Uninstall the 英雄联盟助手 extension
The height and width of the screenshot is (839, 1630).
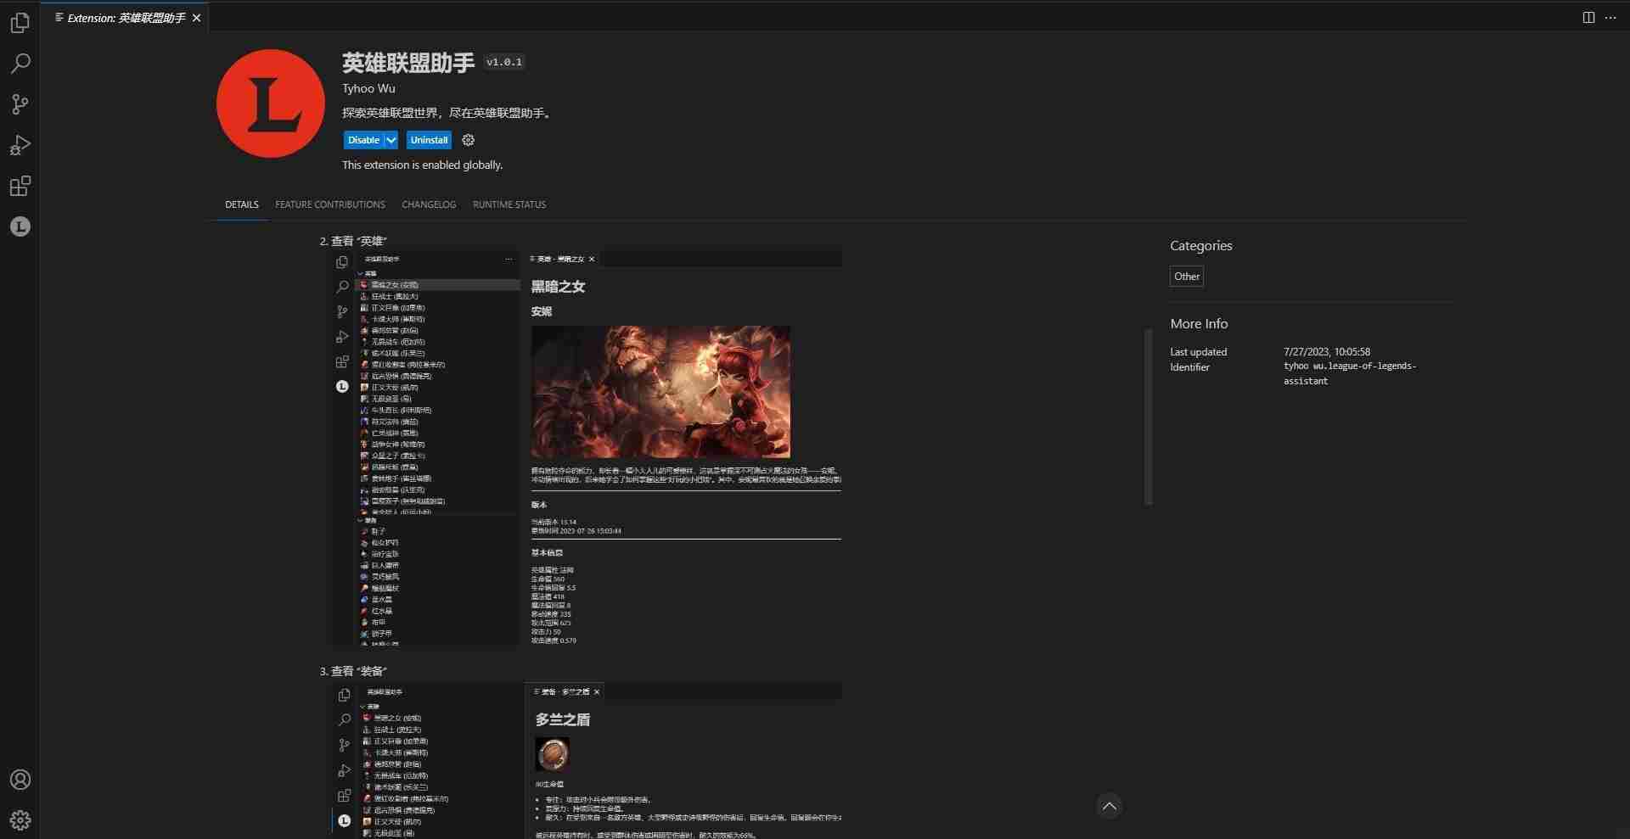click(429, 140)
